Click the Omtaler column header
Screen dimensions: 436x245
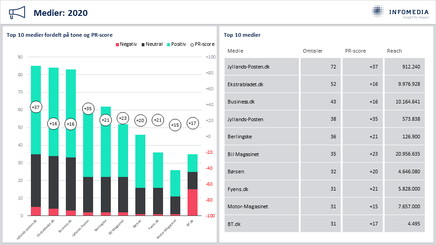[312, 51]
